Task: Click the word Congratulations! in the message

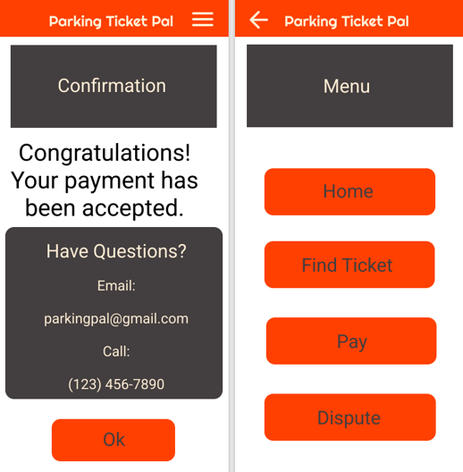Action: click(x=105, y=154)
